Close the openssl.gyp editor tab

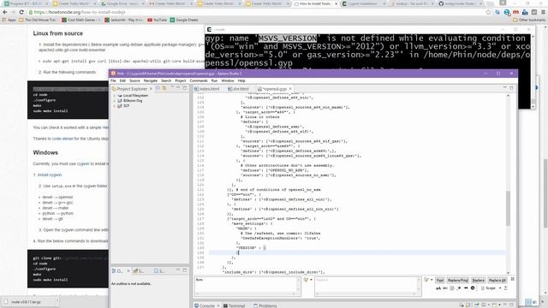(x=290, y=89)
